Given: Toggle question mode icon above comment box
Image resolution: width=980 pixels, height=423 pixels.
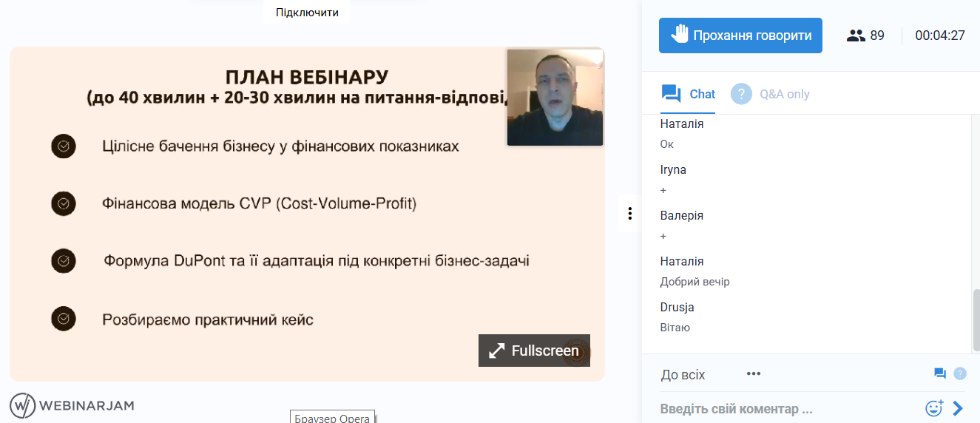Looking at the screenshot, I should (960, 373).
